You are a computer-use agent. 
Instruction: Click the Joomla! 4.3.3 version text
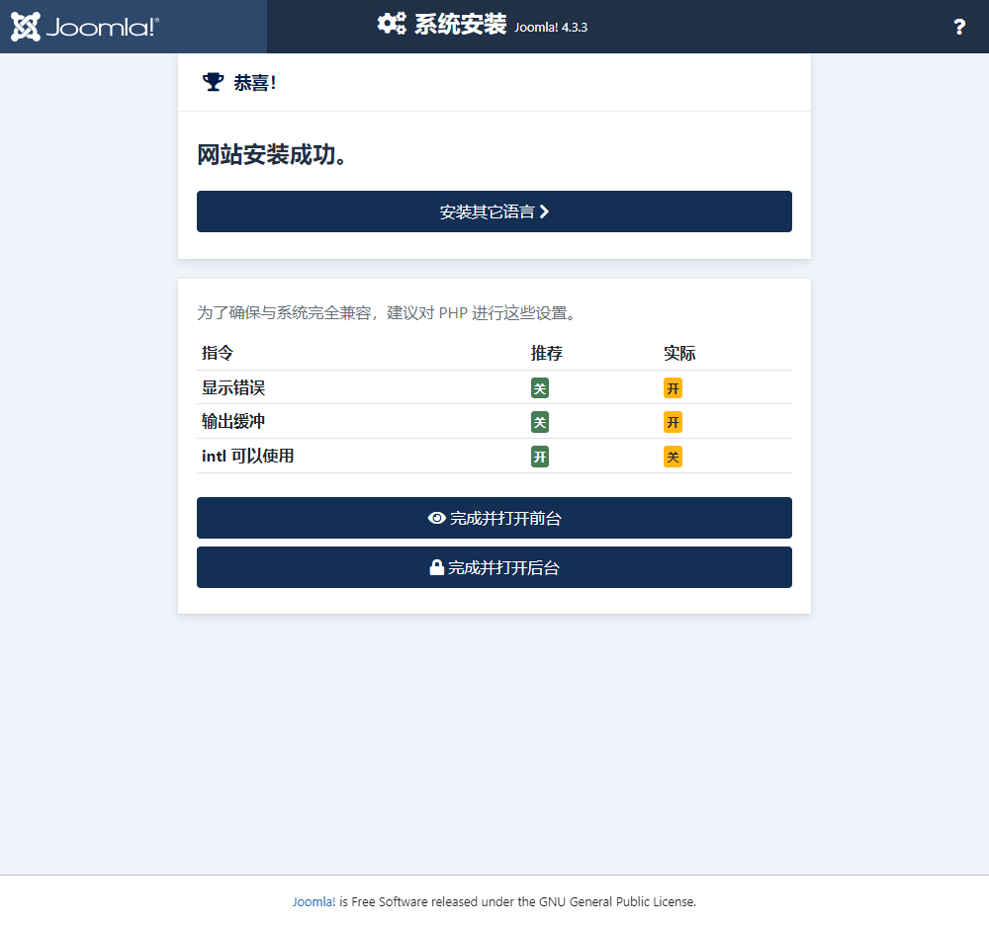551,28
